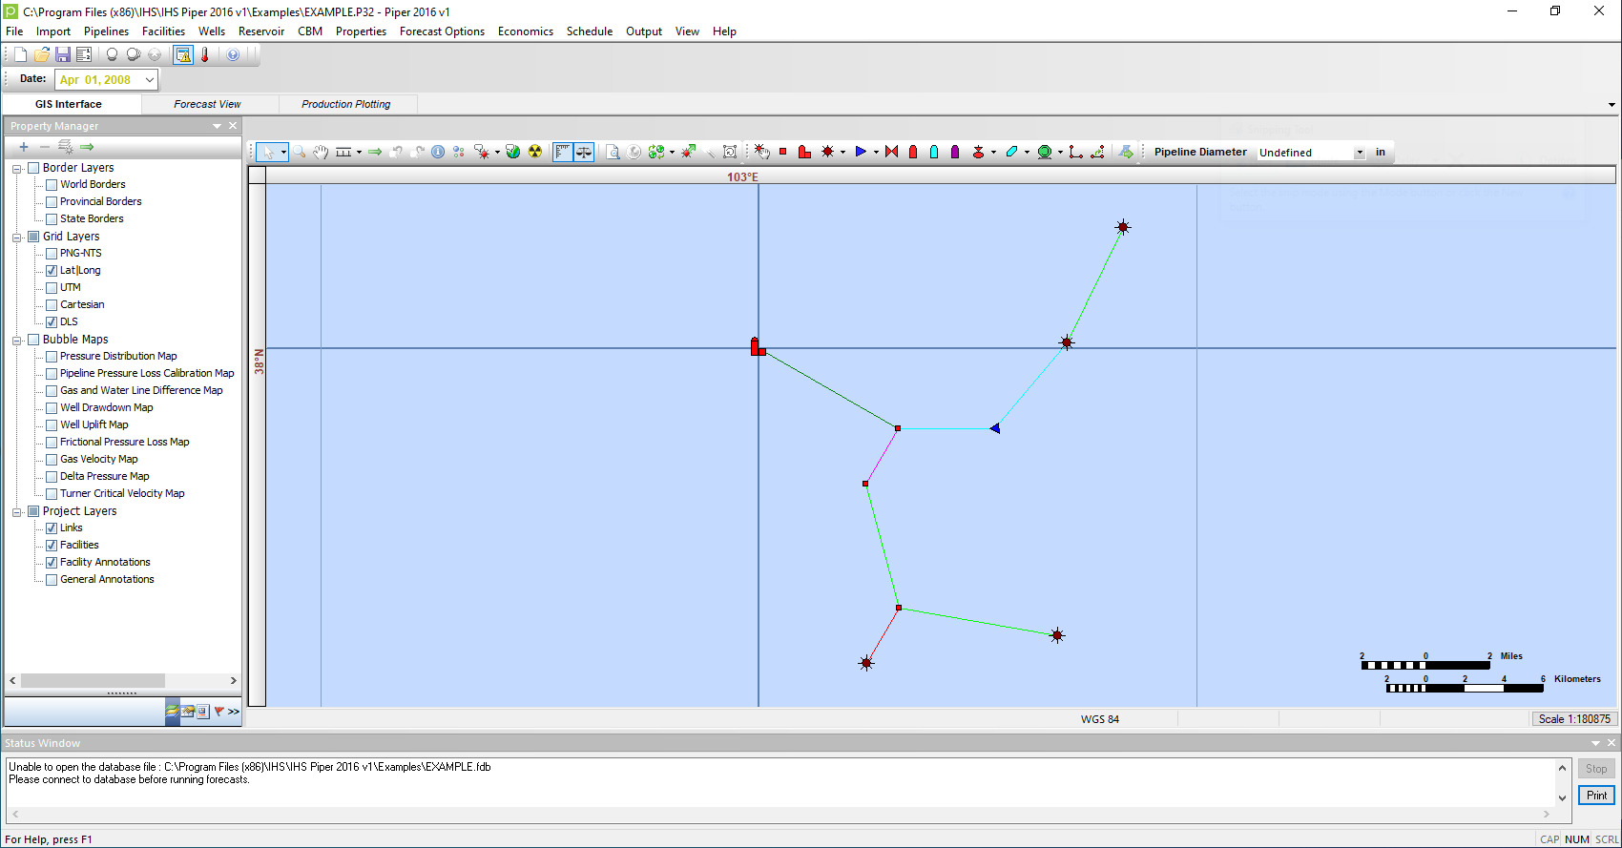Click the plus add icon in Property Manager
1622x848 pixels.
[x=24, y=147]
